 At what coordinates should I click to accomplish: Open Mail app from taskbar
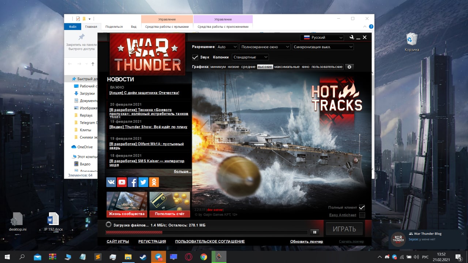pos(37,257)
